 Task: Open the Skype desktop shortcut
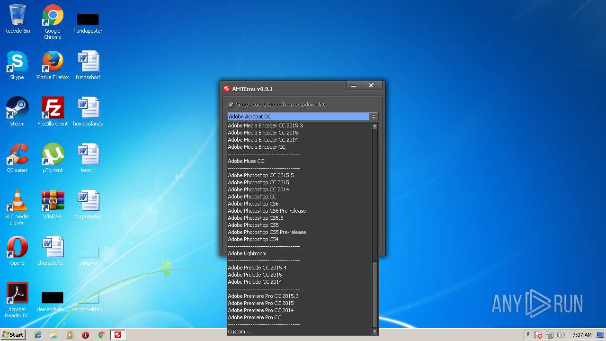[17, 65]
